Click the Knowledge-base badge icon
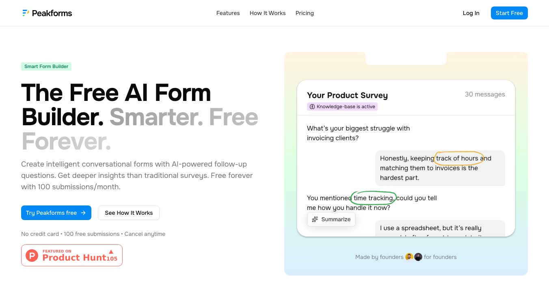The image size is (549, 308). [x=312, y=107]
